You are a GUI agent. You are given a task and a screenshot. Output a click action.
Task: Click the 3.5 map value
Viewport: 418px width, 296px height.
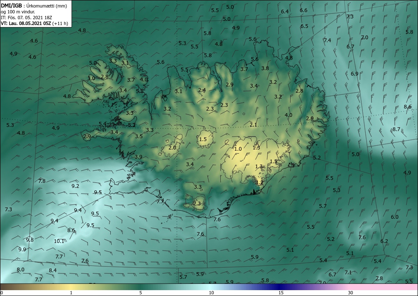139,136
